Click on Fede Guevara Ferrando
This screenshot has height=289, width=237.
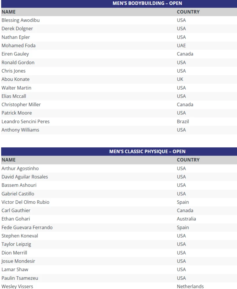27,227
